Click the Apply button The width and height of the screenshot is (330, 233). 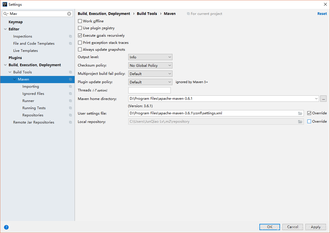tap(316, 227)
